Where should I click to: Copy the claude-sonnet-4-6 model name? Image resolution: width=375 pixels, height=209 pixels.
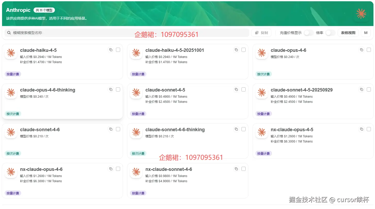coord(111,129)
